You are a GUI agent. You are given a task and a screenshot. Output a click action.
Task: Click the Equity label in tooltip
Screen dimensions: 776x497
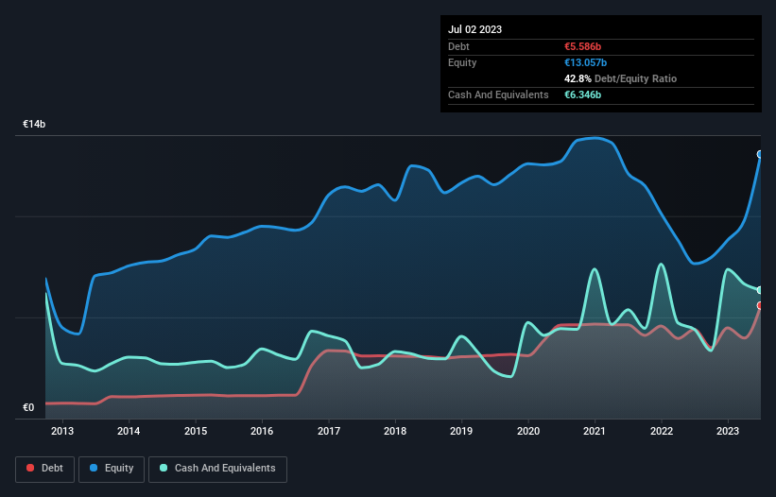tap(462, 62)
